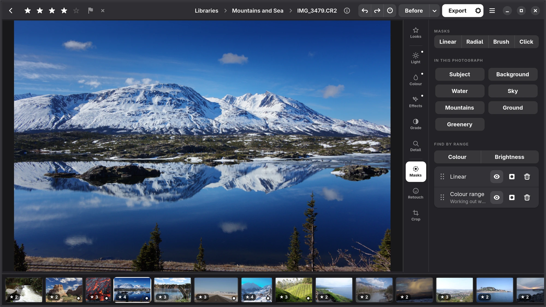
Task: Expand the Before options dropdown arrow
Action: tap(434, 11)
